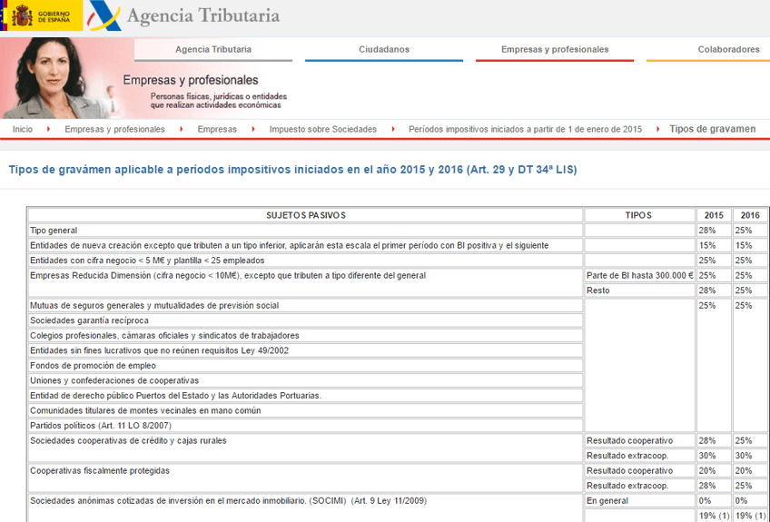Click the red arrow before Impuesto sobre Sociedades
The width and height of the screenshot is (770, 522).
253,129
